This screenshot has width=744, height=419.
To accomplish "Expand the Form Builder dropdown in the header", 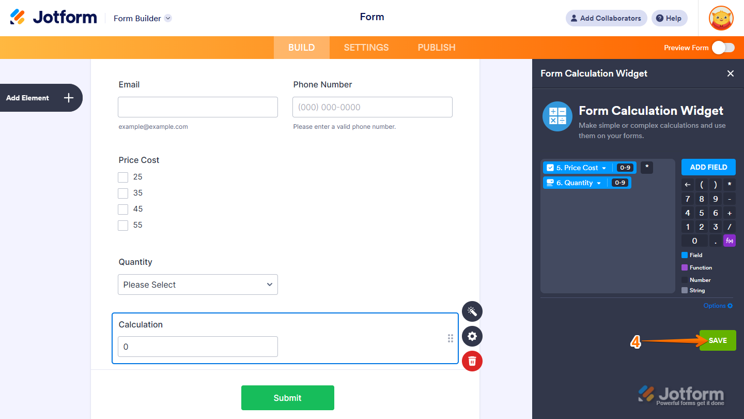I will (167, 18).
